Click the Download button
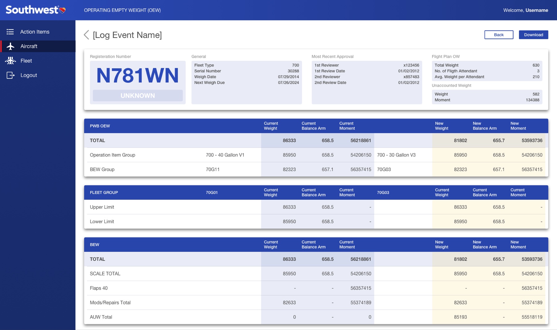Image resolution: width=557 pixels, height=330 pixels. tap(533, 35)
